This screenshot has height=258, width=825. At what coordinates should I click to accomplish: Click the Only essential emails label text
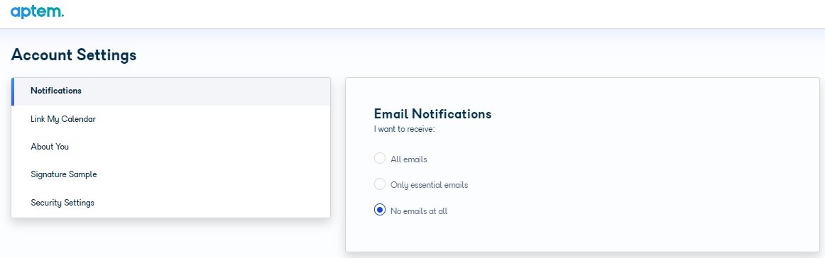(430, 185)
